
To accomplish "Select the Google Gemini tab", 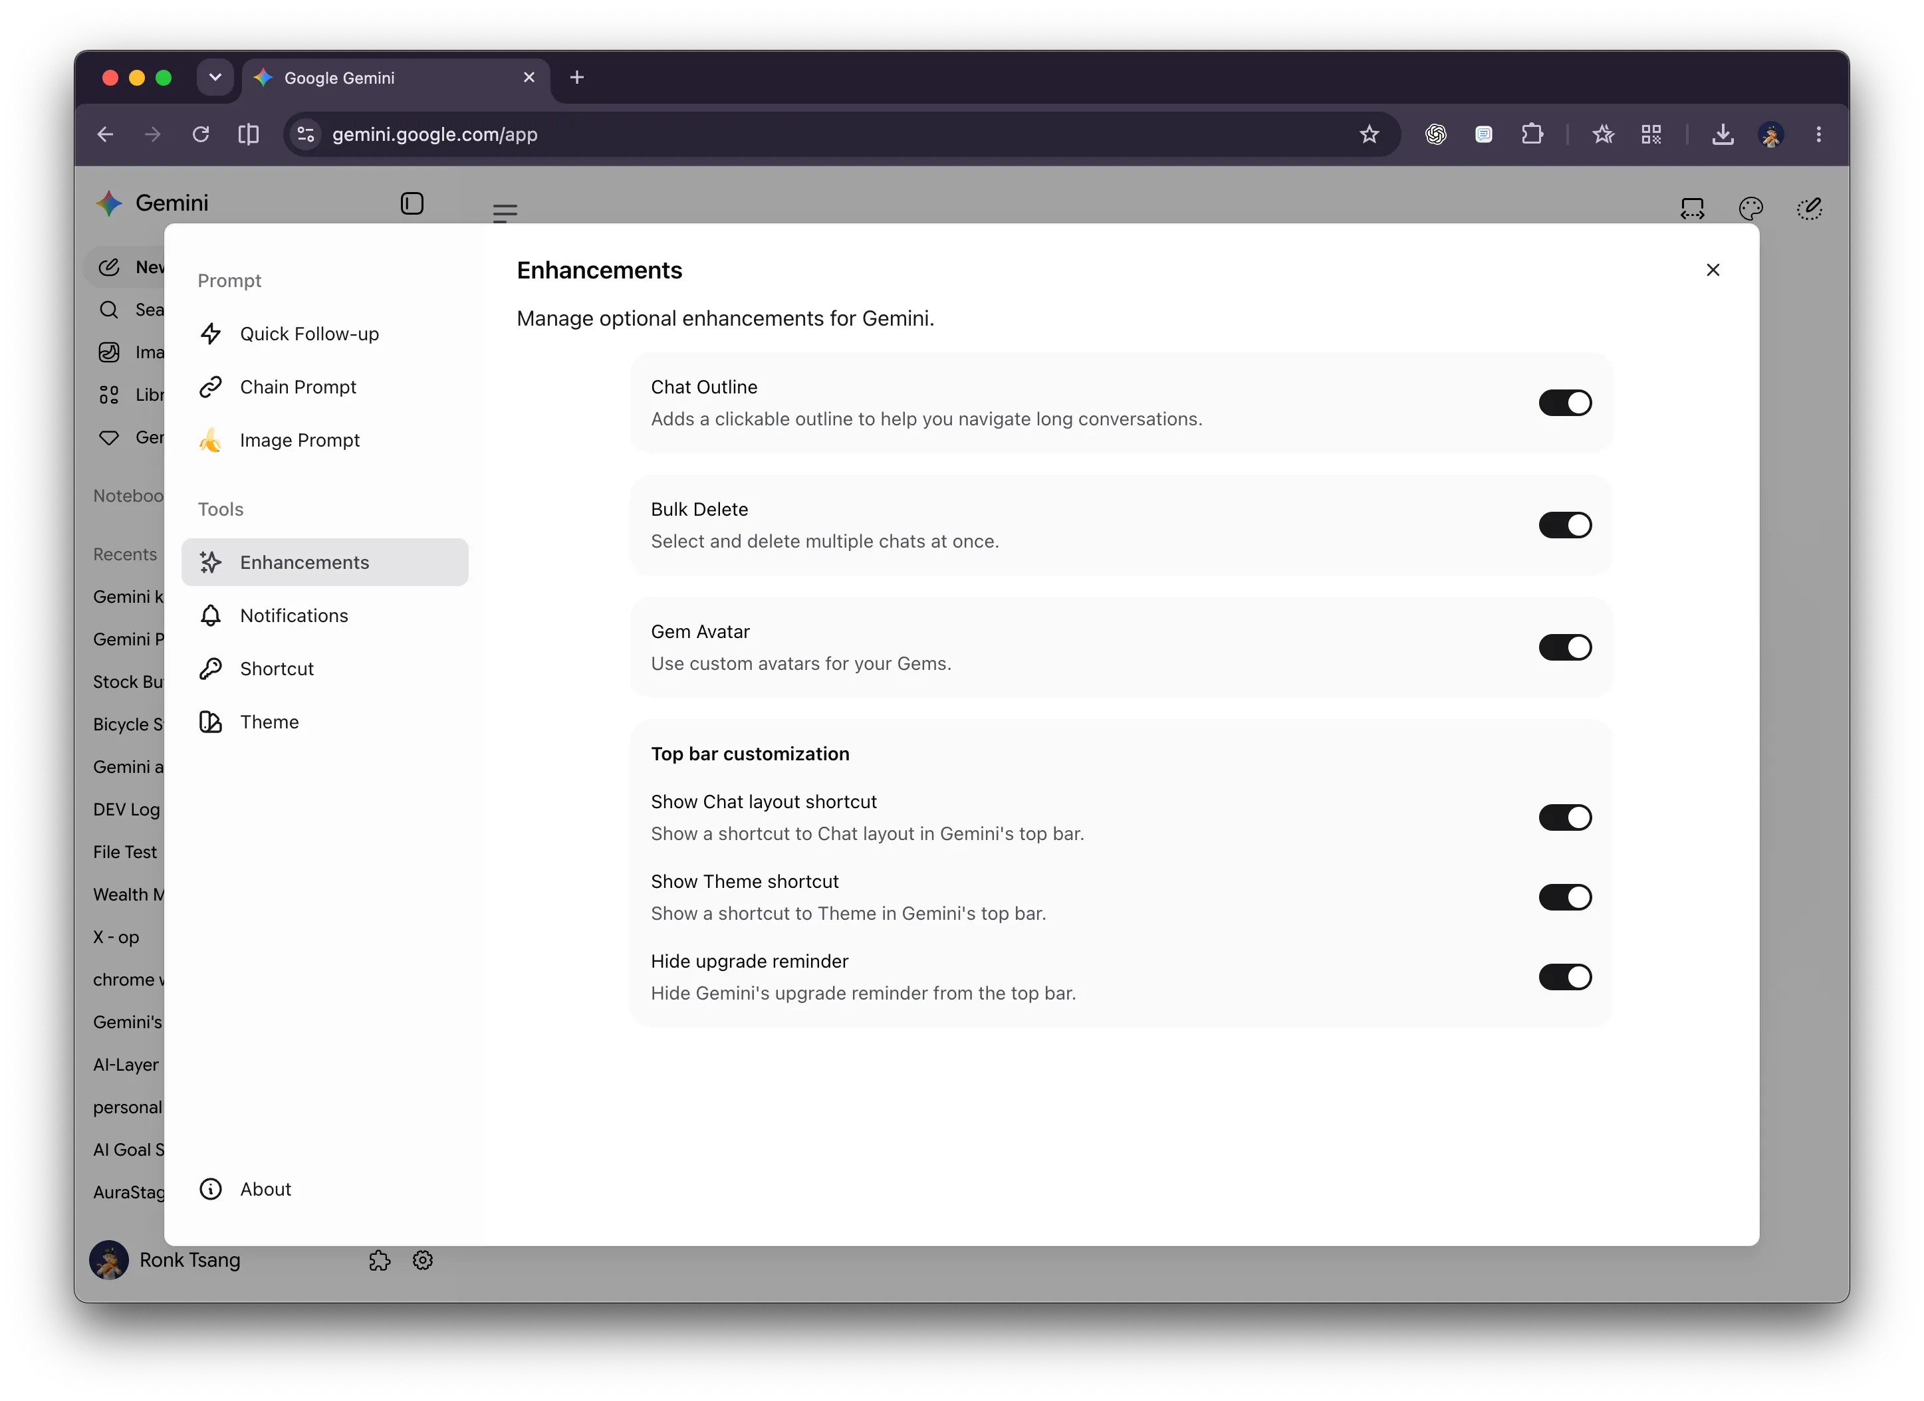I will click(x=396, y=79).
